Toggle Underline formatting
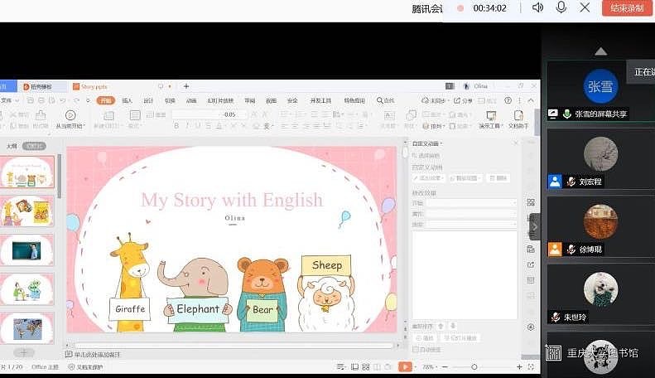The height and width of the screenshot is (378, 655). [x=197, y=125]
